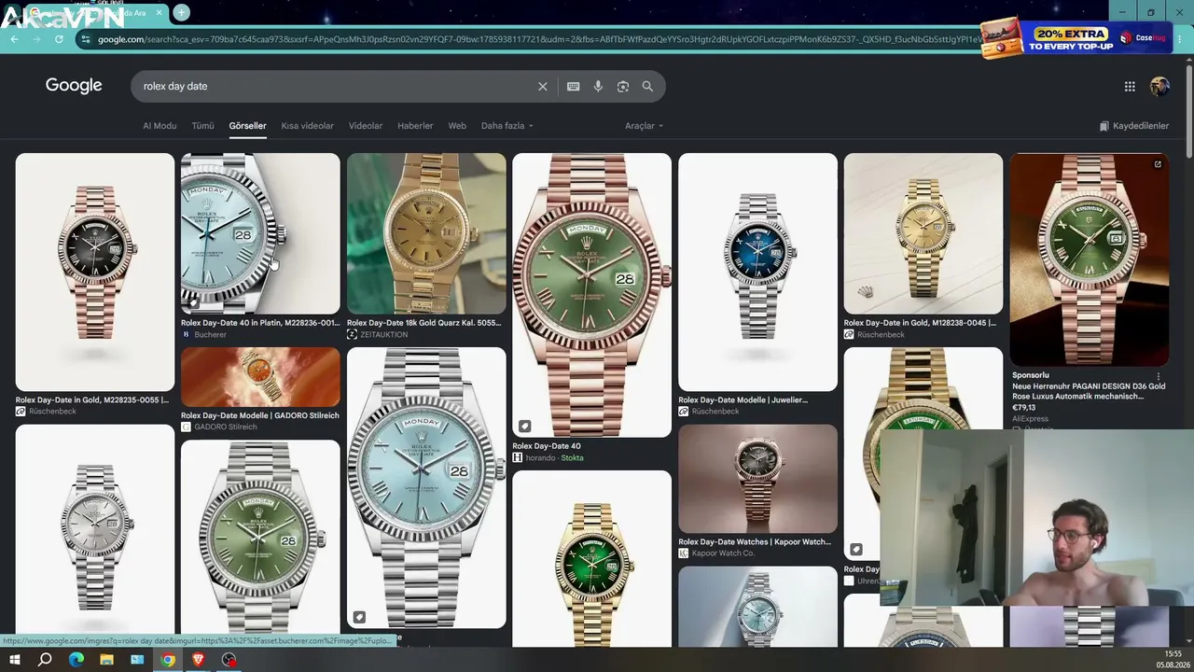Open a new browser tab

(181, 12)
